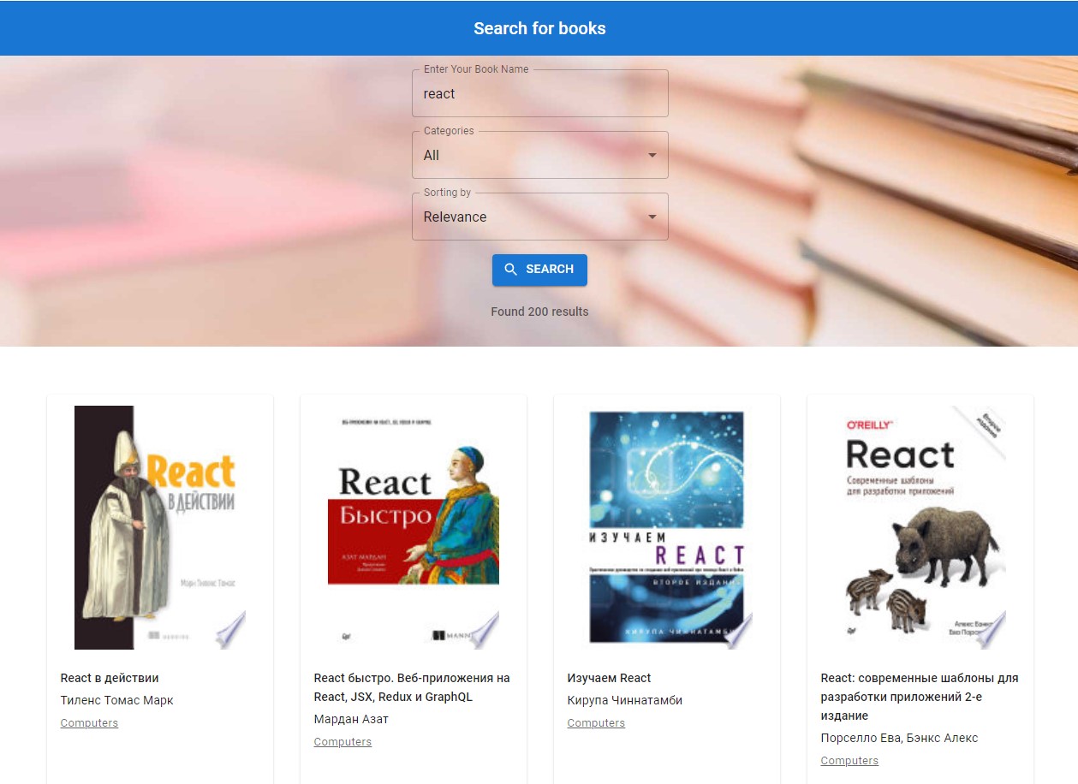Click the Found 200 results text
The width and height of the screenshot is (1078, 784).
(539, 312)
